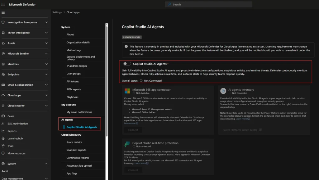Select IP address ranges
Screen dimensions: 319x180
77,66
